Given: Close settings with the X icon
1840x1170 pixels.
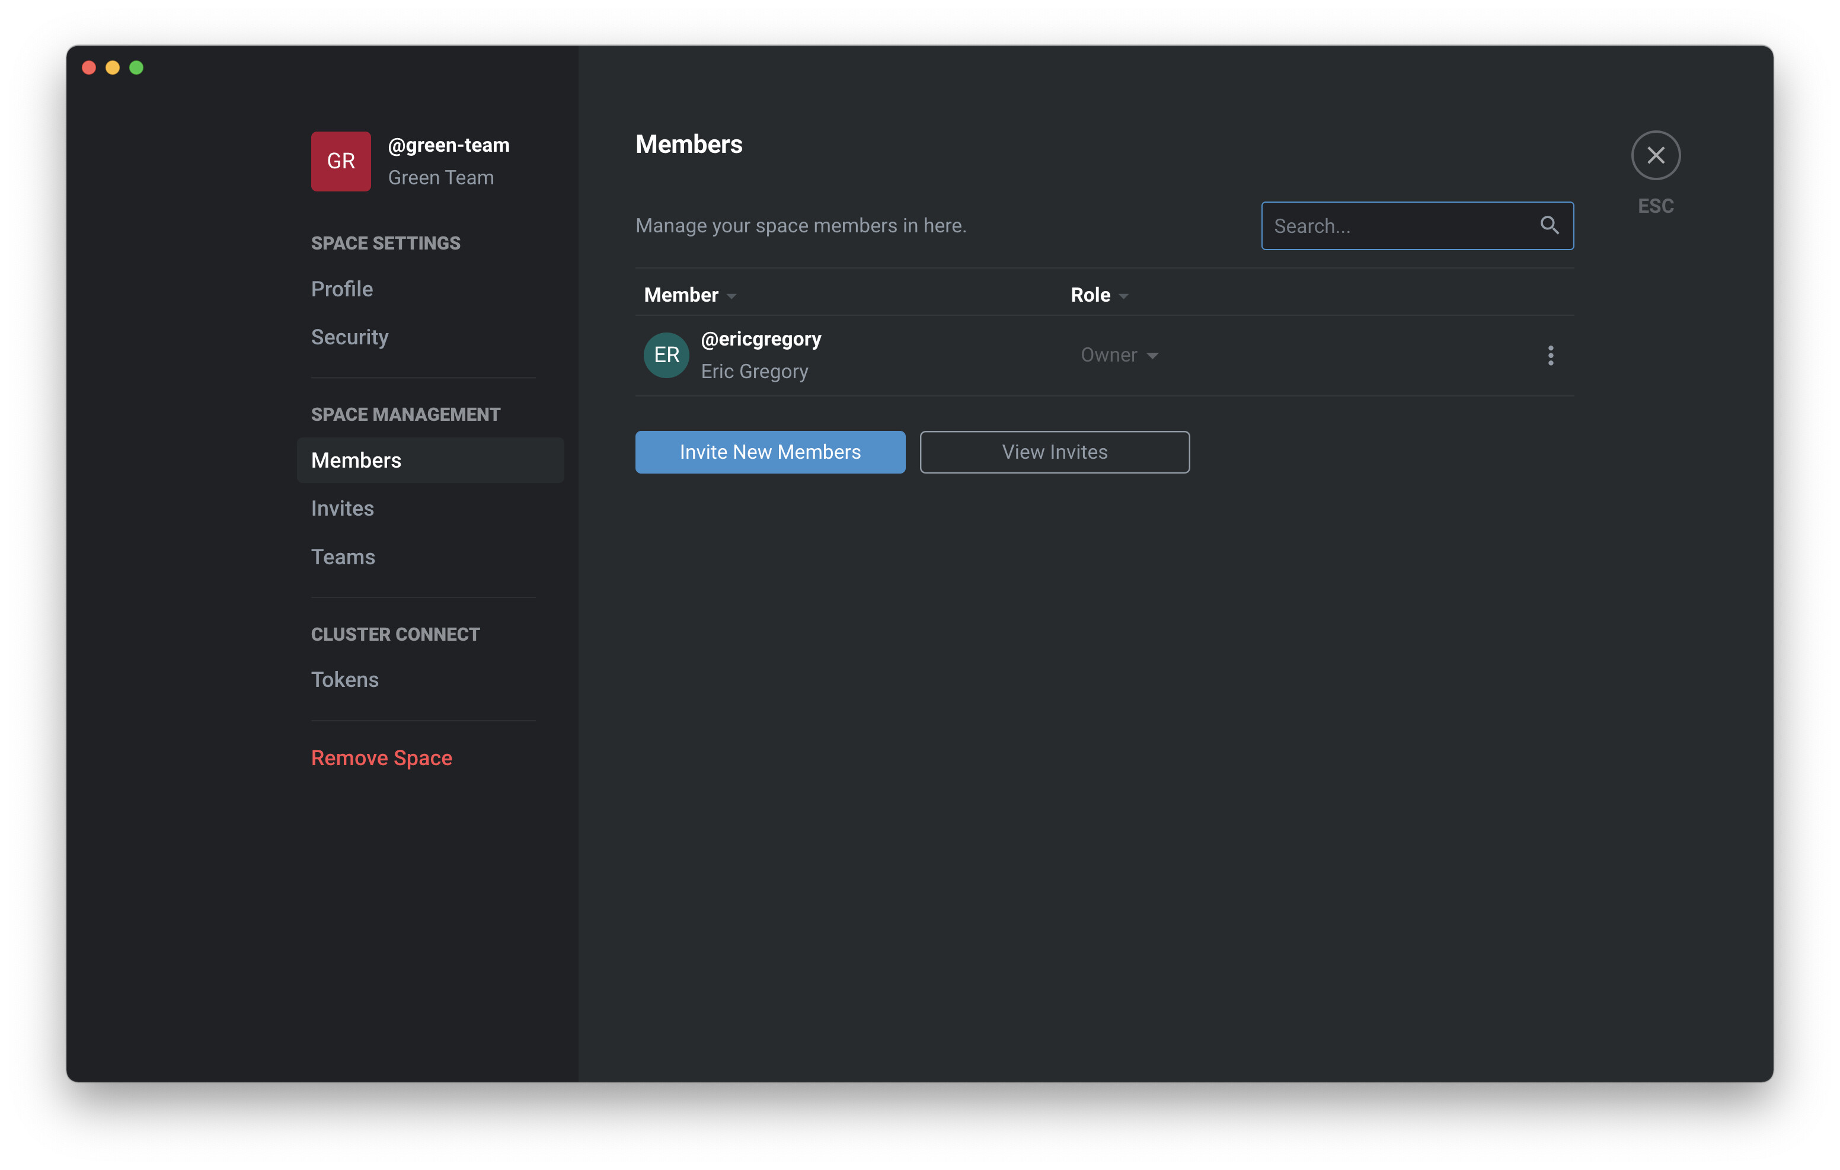Looking at the screenshot, I should (x=1655, y=156).
